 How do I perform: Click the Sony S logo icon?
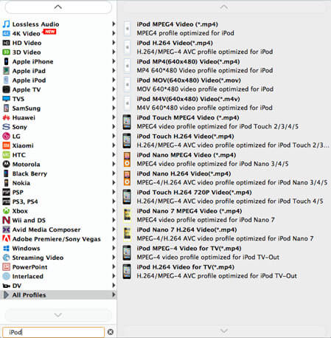tap(6, 127)
